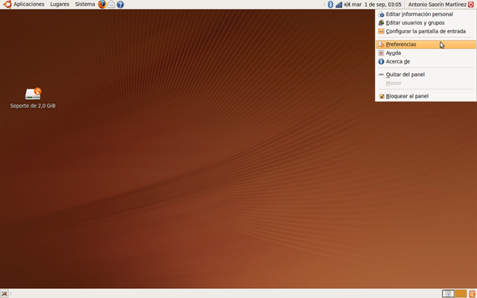Click the Antonio Saorín Martínez user name

pyautogui.click(x=437, y=4)
